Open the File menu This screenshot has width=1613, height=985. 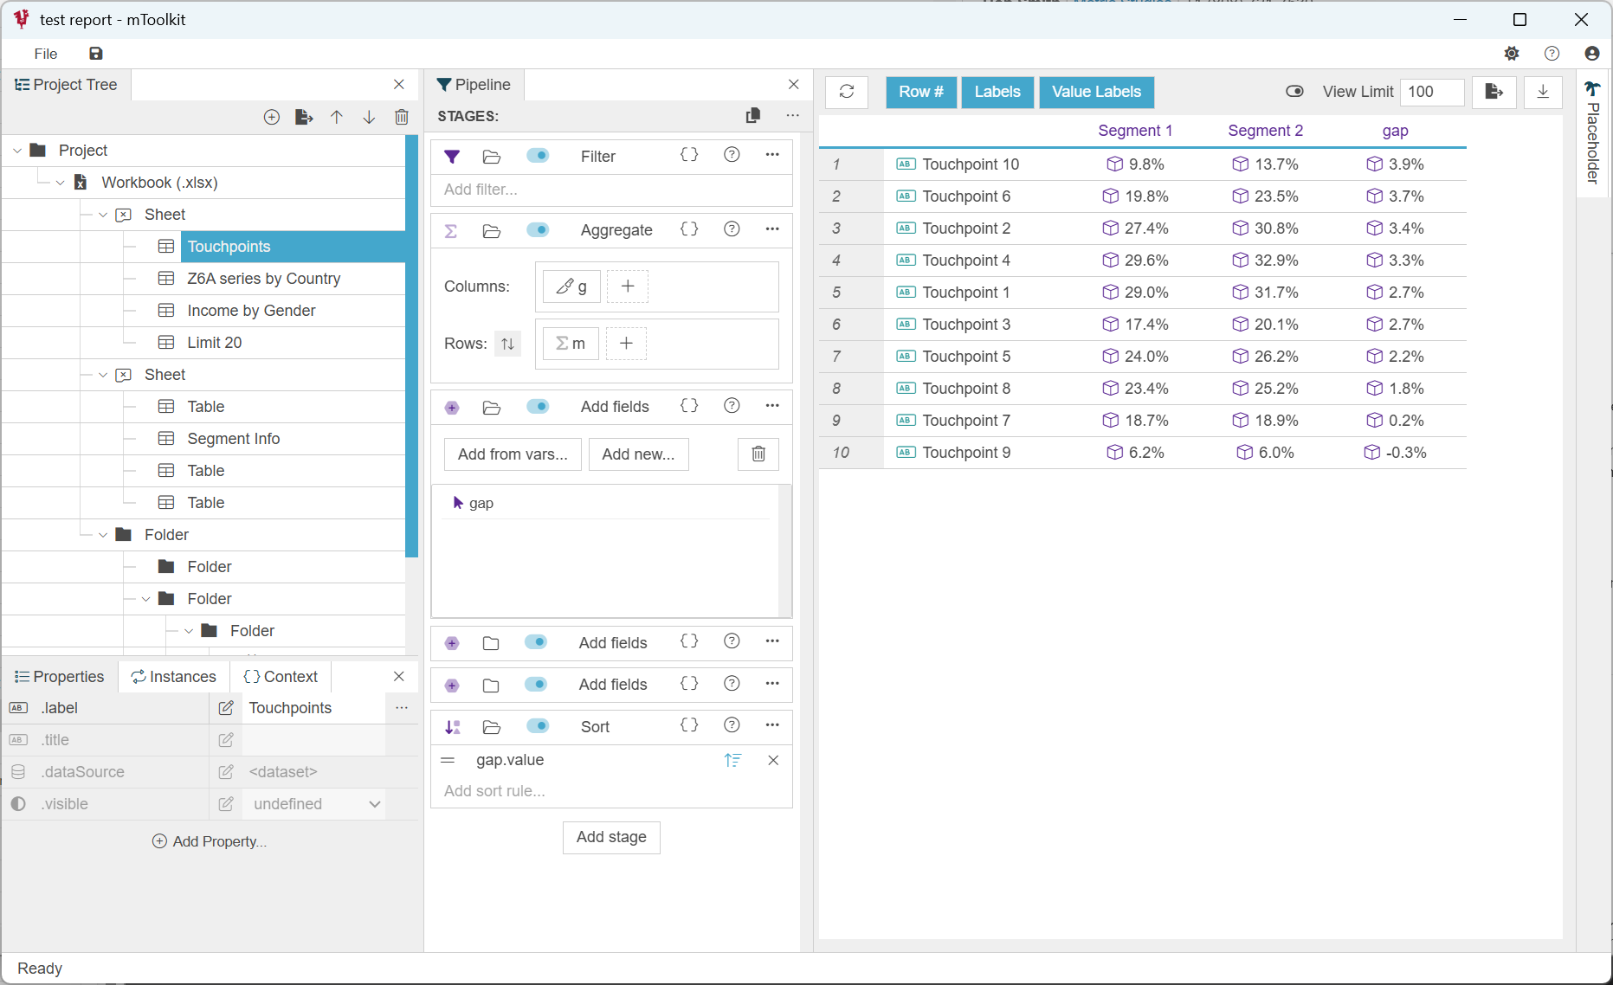click(46, 54)
